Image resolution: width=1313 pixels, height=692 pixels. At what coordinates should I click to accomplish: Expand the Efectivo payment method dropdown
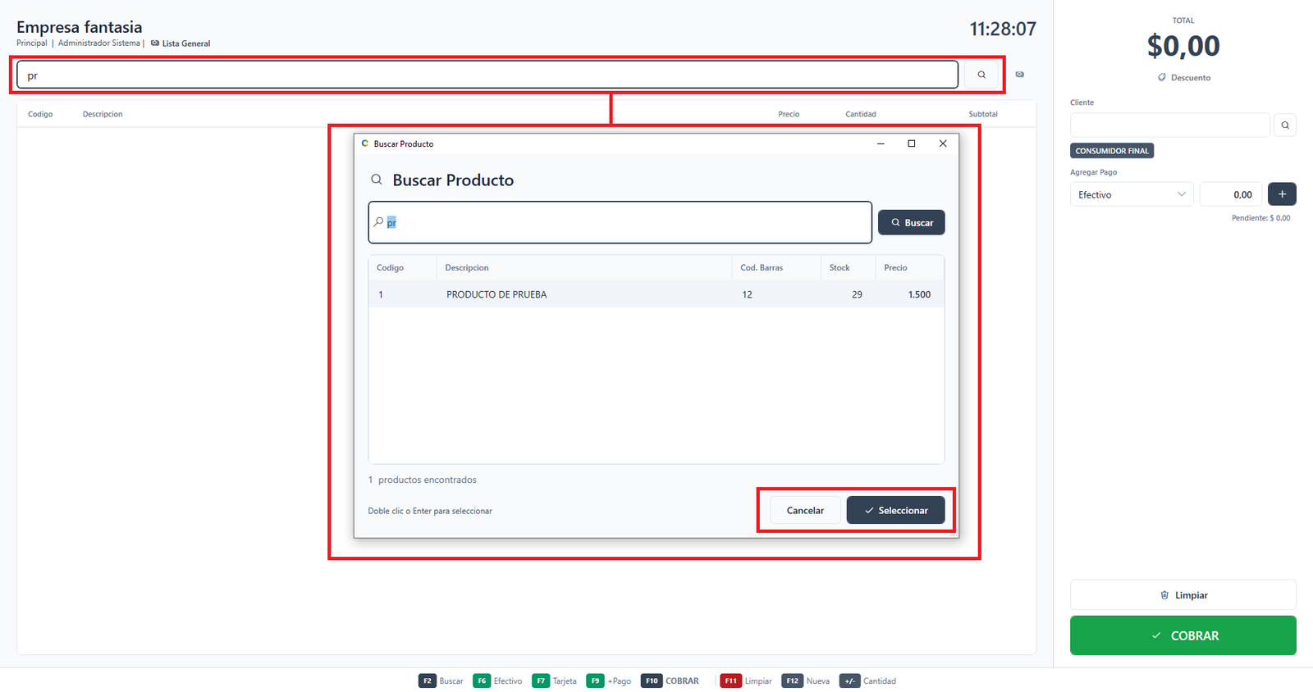coord(1132,194)
